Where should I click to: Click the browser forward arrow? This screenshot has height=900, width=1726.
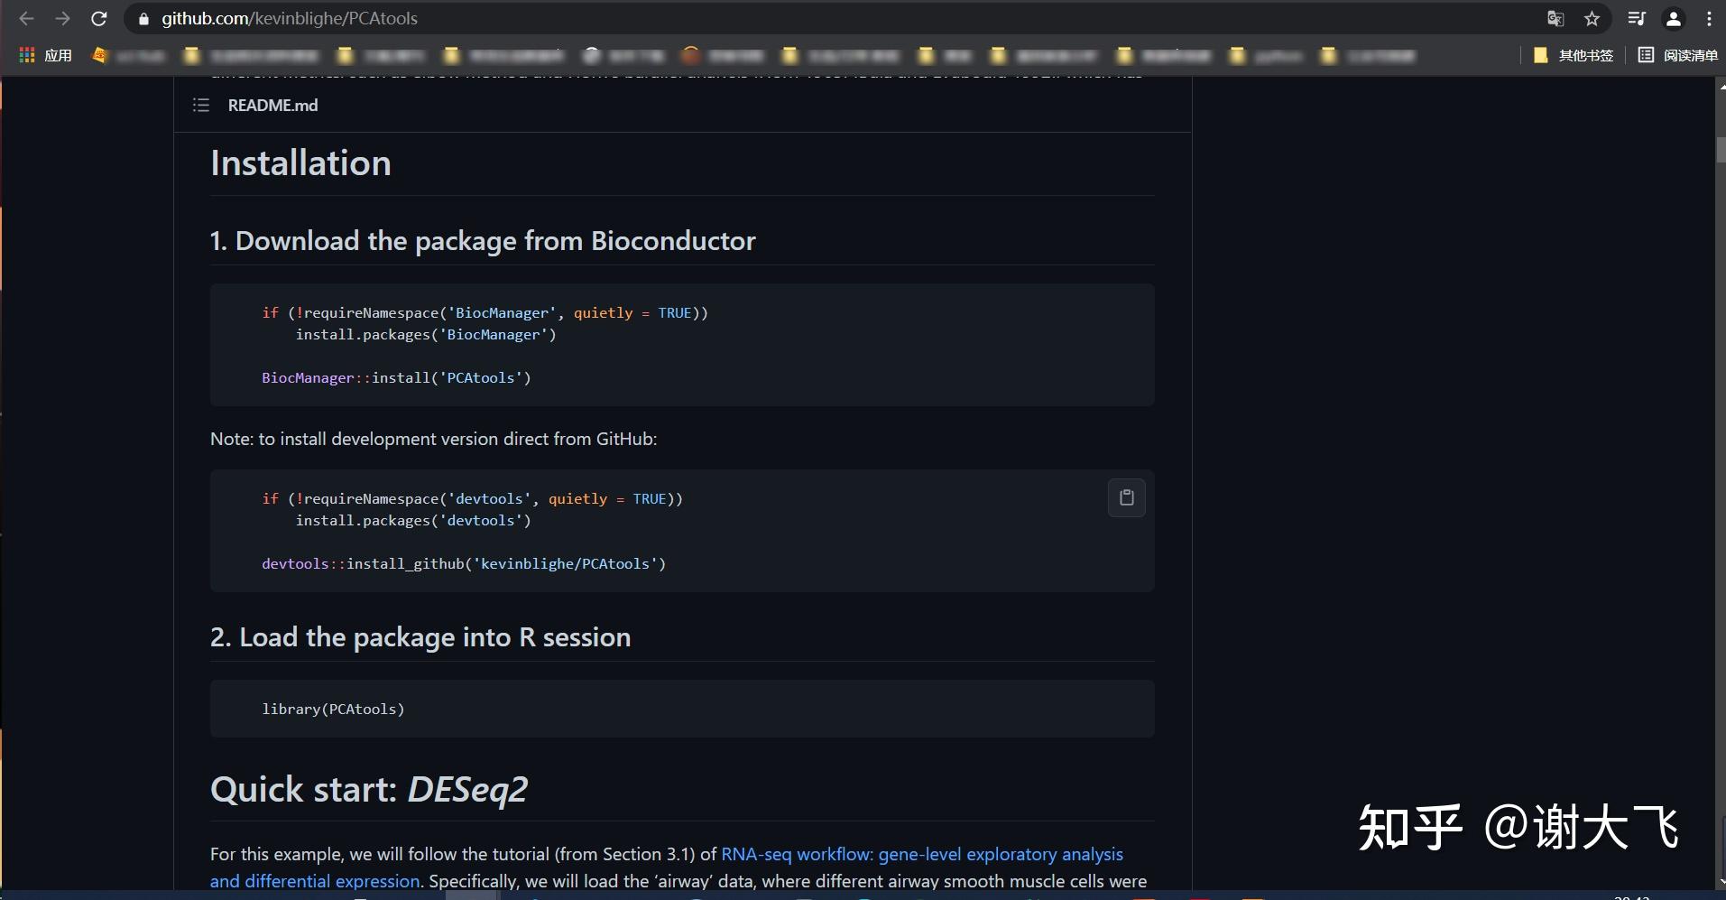click(62, 18)
